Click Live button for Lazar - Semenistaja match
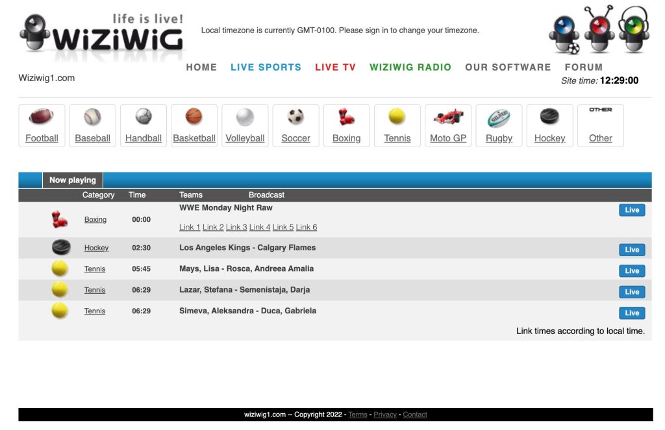This screenshot has height=430, width=665. coord(632,292)
